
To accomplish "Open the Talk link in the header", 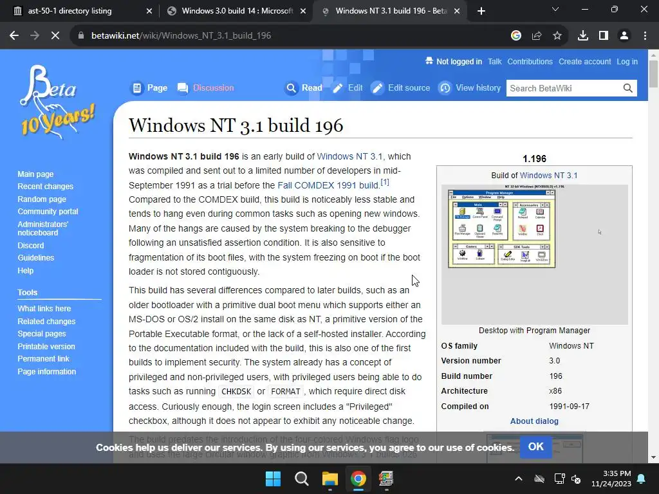I will tap(495, 61).
